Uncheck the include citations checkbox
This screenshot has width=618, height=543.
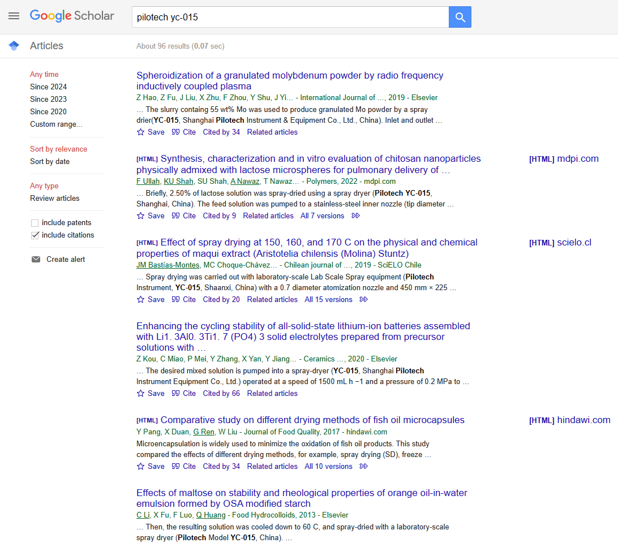tap(35, 235)
